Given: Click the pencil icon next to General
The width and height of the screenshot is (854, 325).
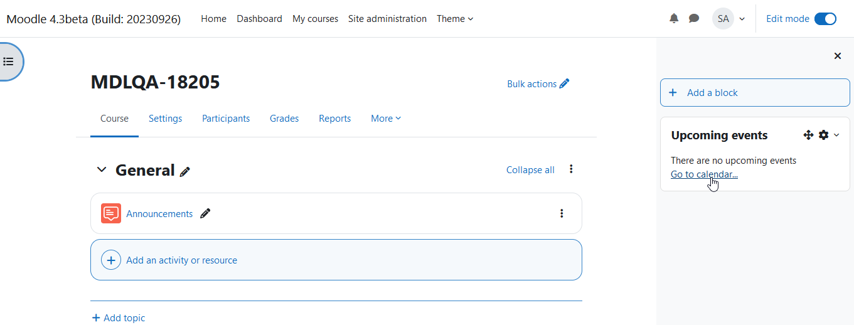Looking at the screenshot, I should [185, 171].
